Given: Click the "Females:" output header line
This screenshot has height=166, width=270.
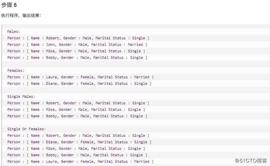Looking at the screenshot, I should click(x=16, y=70).
